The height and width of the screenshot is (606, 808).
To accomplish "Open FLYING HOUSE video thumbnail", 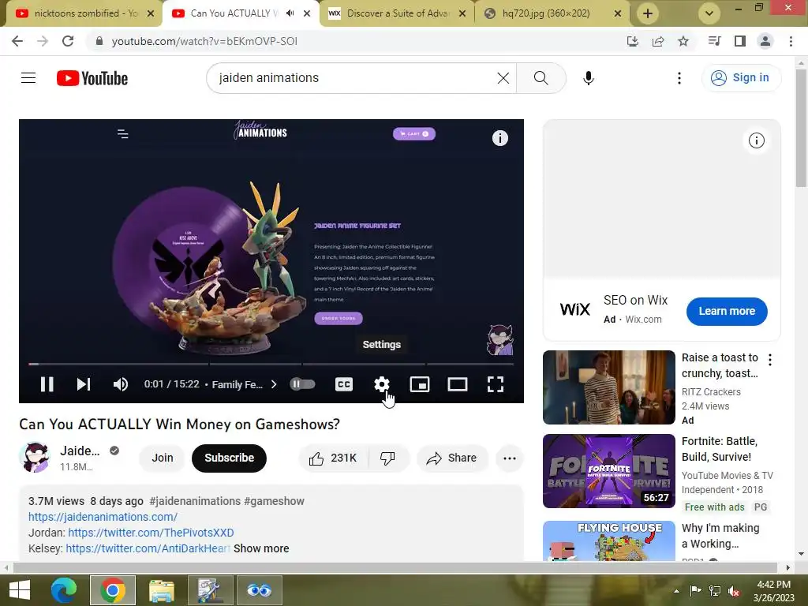I will [x=608, y=541].
